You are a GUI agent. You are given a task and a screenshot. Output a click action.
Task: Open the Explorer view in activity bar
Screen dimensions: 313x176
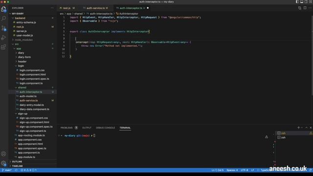(3, 9)
